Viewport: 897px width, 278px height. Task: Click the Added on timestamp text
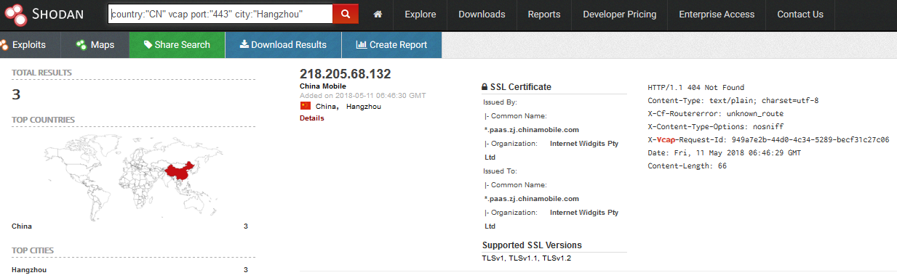click(363, 95)
